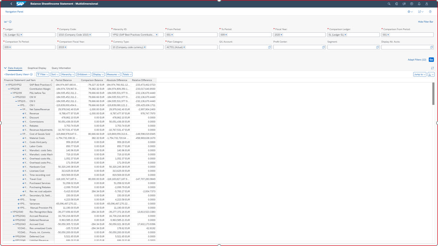Screen dimensions: 438x246
Task: Expand the YPS2/041 Accrued Revenue node
Action: coord(14,216)
